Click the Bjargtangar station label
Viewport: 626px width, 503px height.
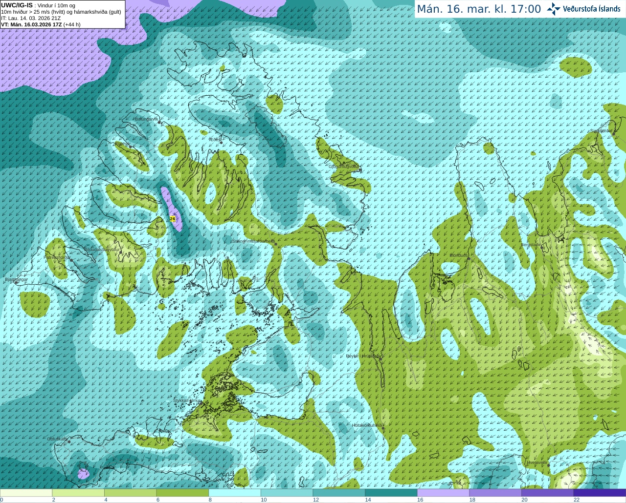(x=16, y=279)
